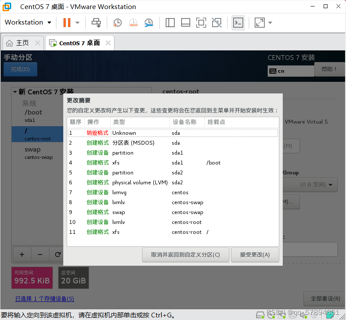The image size is (346, 320).
Task: Select row 9 swap centos-swap
Action: (173, 212)
